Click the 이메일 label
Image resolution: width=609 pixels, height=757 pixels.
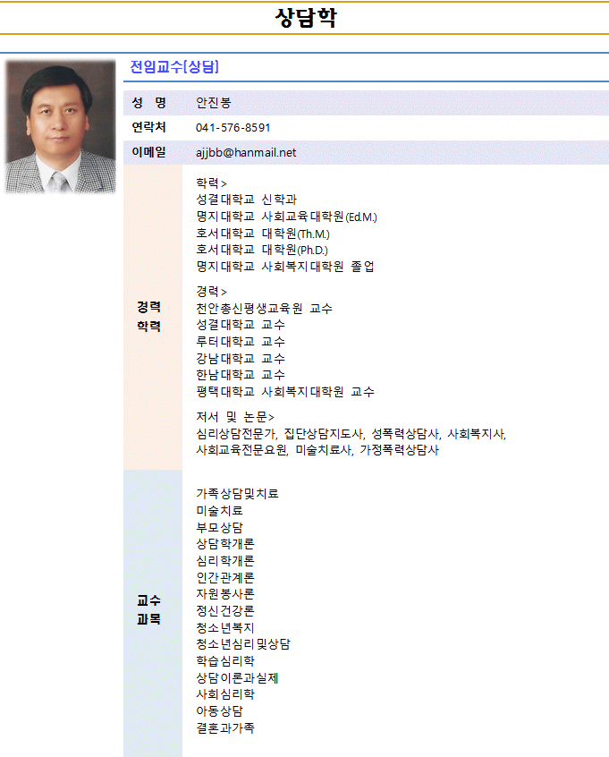point(148,152)
